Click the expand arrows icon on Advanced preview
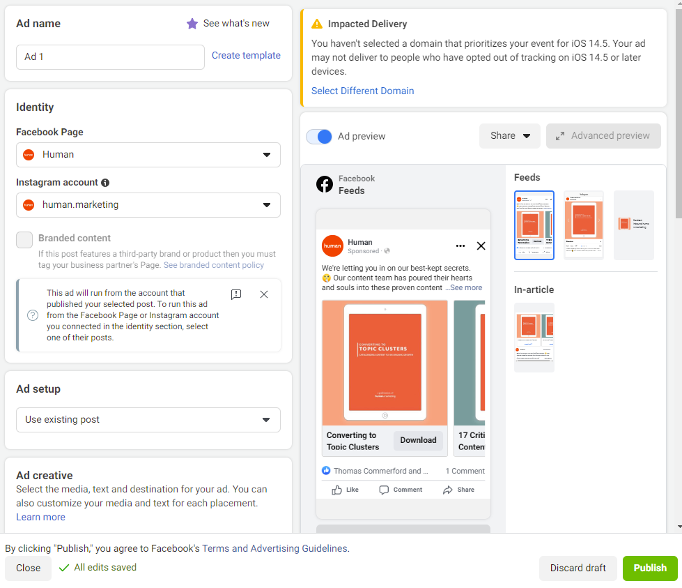 (560, 136)
